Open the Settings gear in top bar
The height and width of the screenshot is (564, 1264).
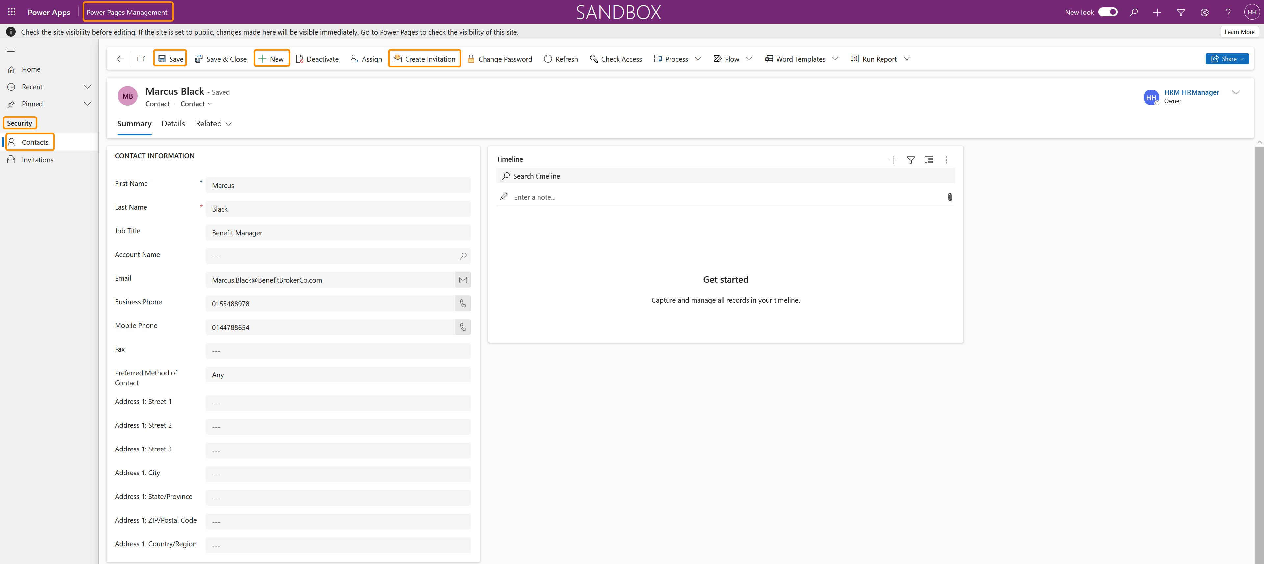point(1205,12)
